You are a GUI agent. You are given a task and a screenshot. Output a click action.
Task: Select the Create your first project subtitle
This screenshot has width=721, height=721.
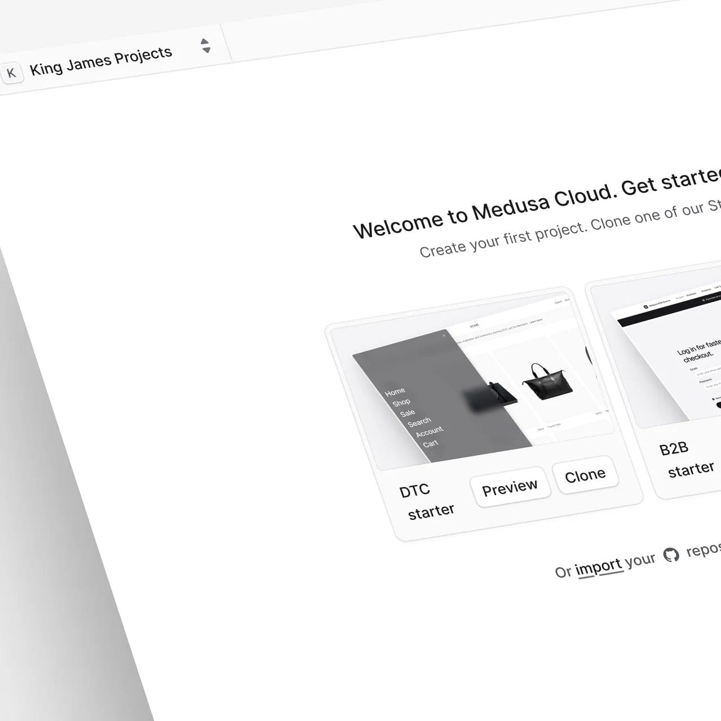coord(569,228)
